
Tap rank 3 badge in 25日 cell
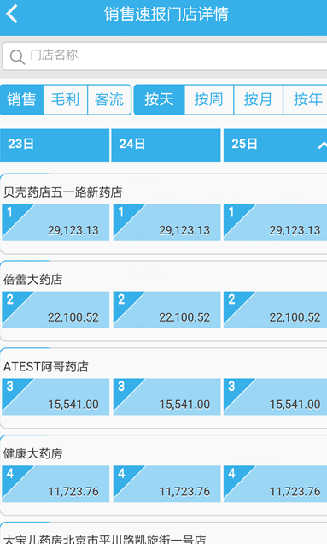(x=231, y=386)
